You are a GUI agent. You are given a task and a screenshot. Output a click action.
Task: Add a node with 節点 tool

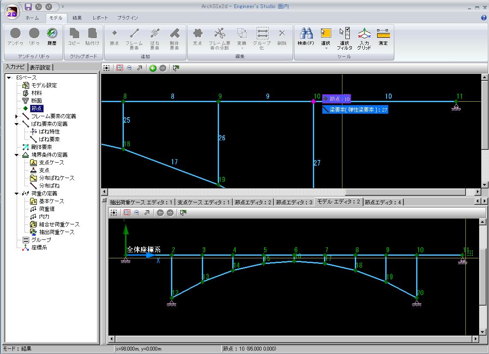[114, 37]
